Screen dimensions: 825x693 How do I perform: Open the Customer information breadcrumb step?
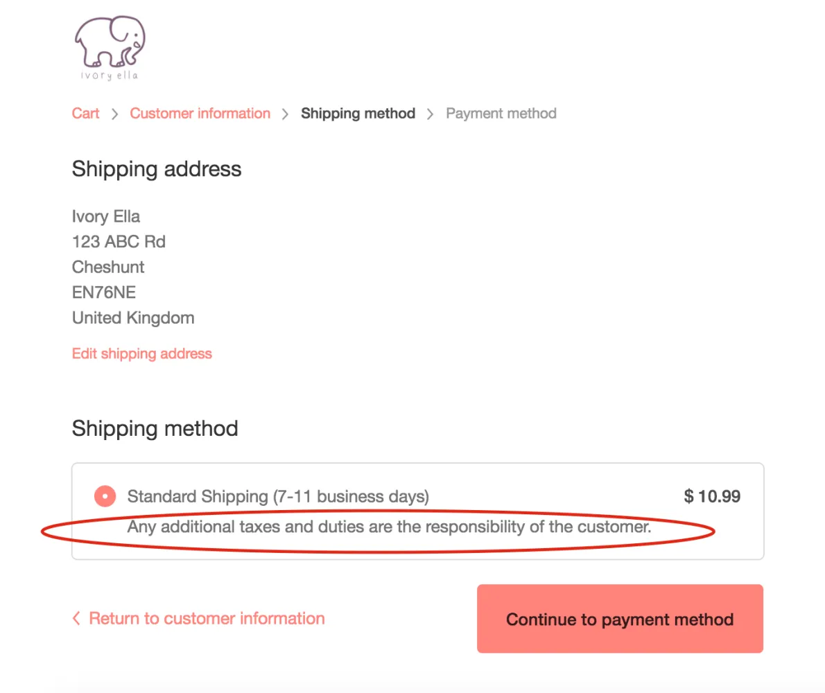click(200, 114)
